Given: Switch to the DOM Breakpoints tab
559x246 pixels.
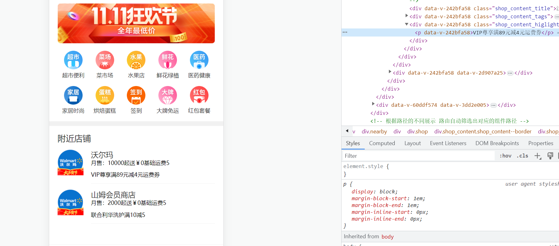Looking at the screenshot, I should click(497, 143).
